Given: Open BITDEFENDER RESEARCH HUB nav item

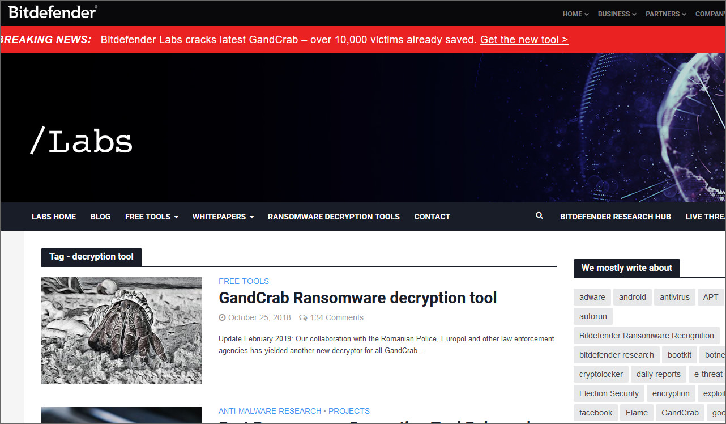Looking at the screenshot, I should 616,217.
